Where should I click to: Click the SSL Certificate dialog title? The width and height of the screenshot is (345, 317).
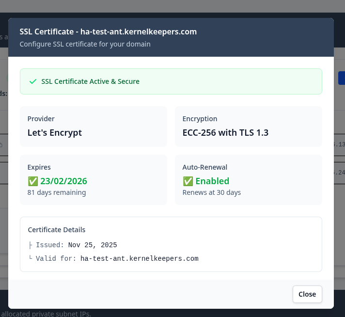(x=108, y=32)
